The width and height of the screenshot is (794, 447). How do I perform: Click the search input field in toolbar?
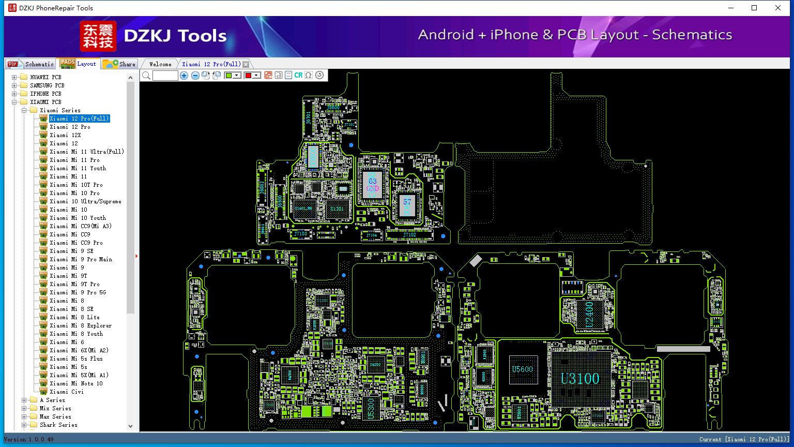click(x=165, y=76)
